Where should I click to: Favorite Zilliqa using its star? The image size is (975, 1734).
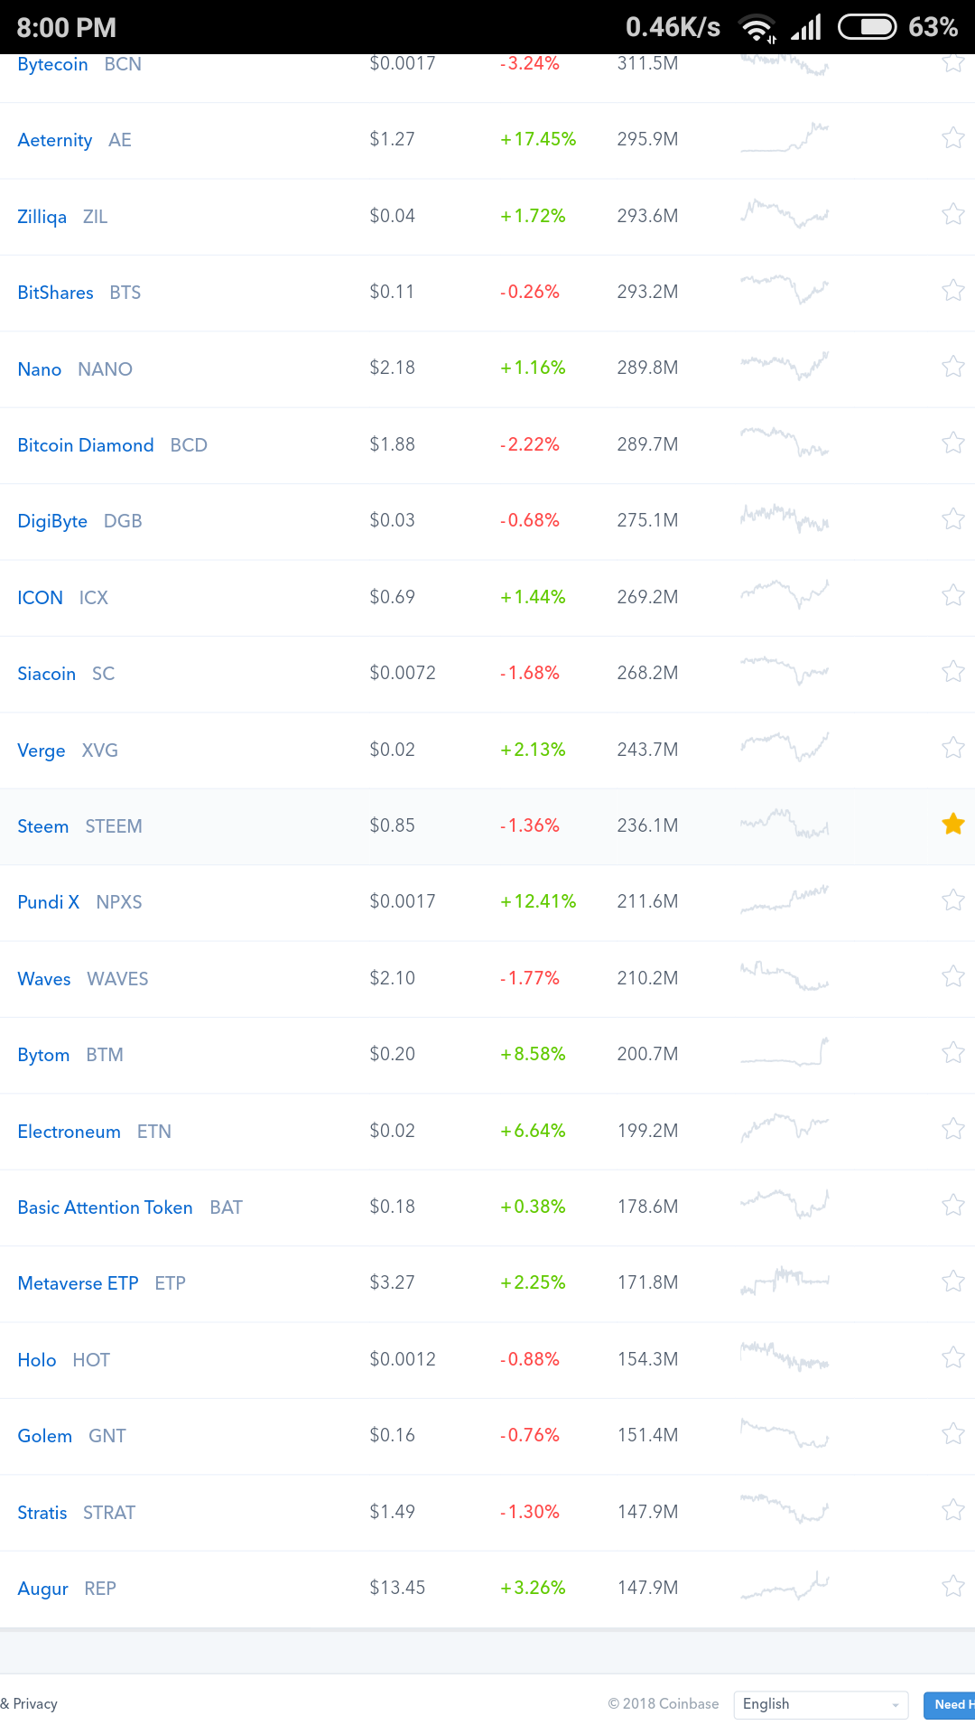(952, 215)
